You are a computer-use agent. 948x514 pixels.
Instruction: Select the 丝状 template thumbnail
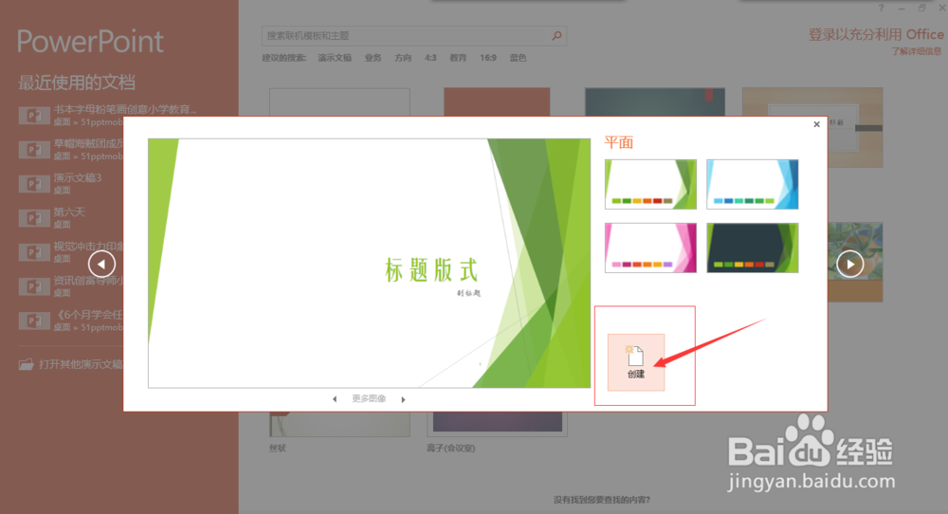coord(339,425)
